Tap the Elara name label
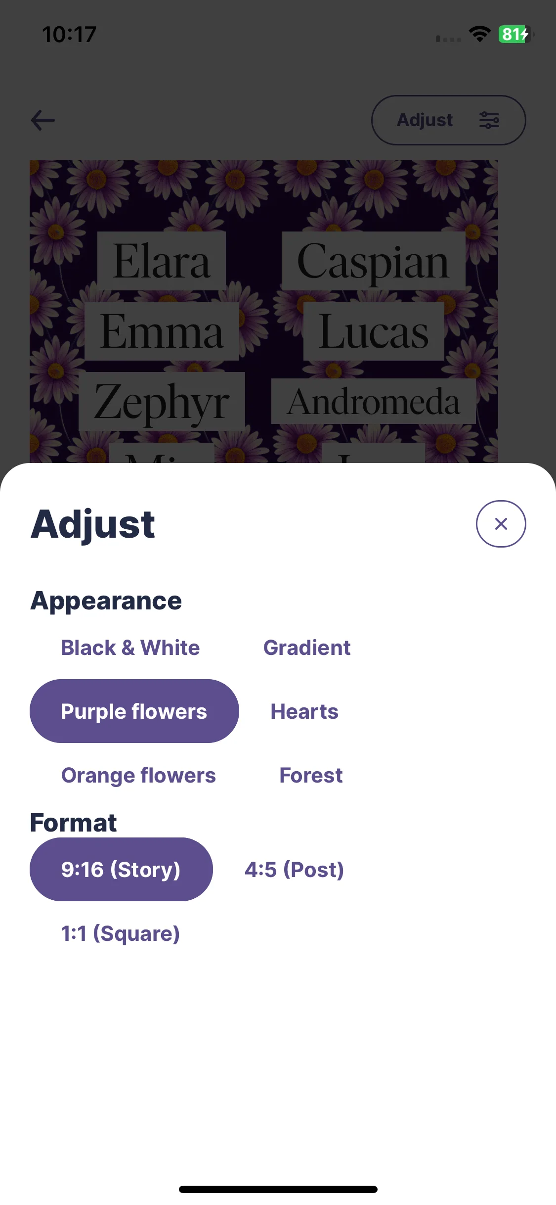The height and width of the screenshot is (1205, 556). (x=162, y=261)
